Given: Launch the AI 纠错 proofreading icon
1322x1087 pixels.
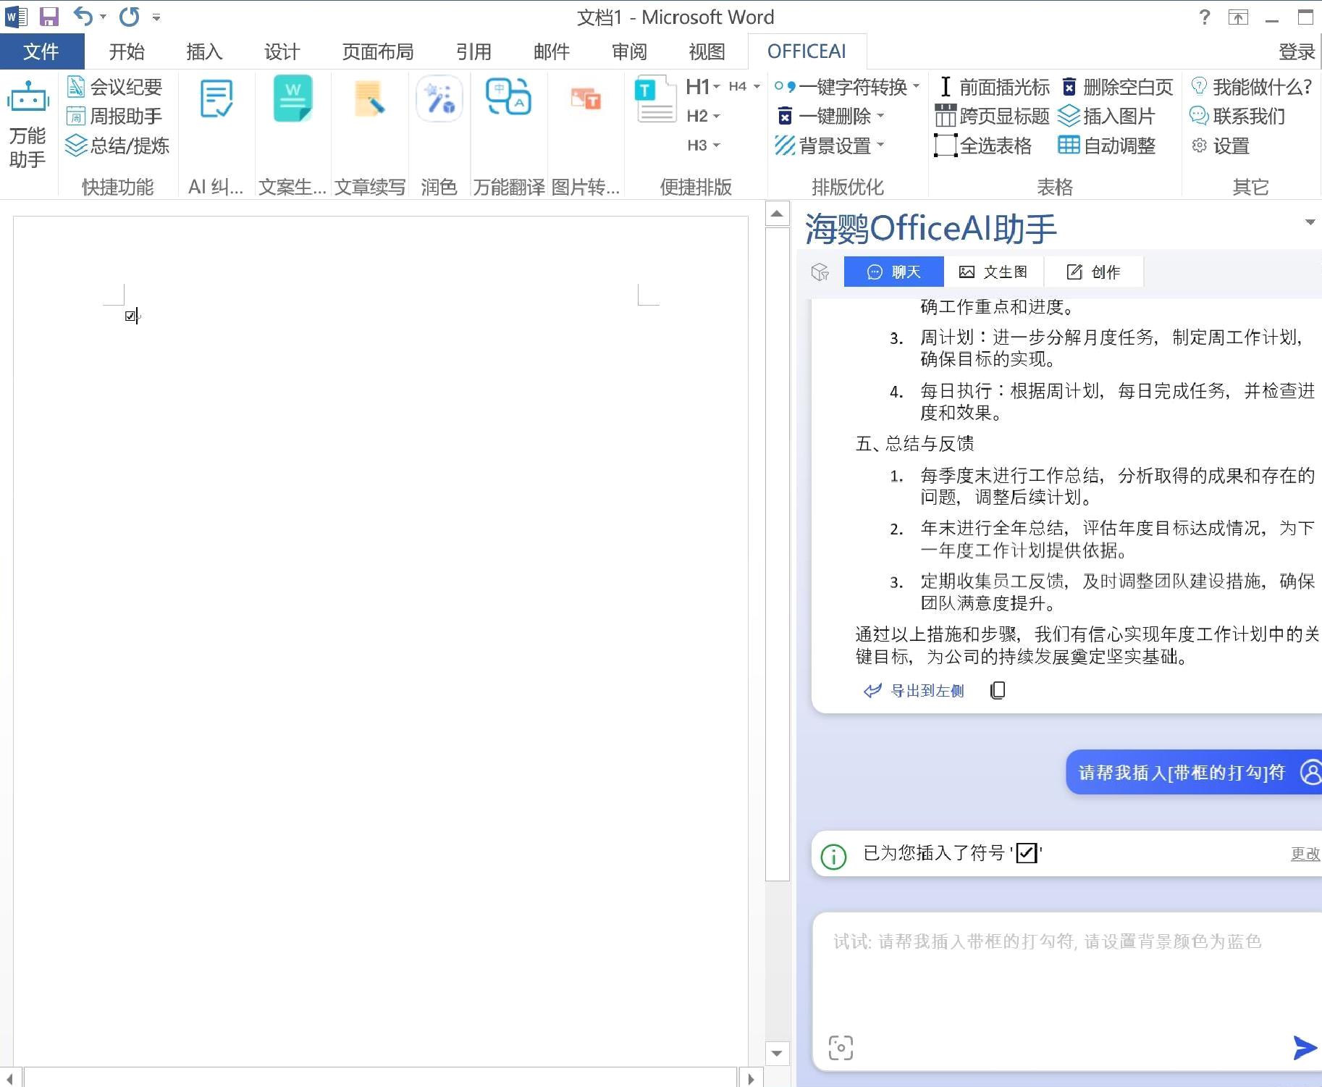Looking at the screenshot, I should (216, 99).
